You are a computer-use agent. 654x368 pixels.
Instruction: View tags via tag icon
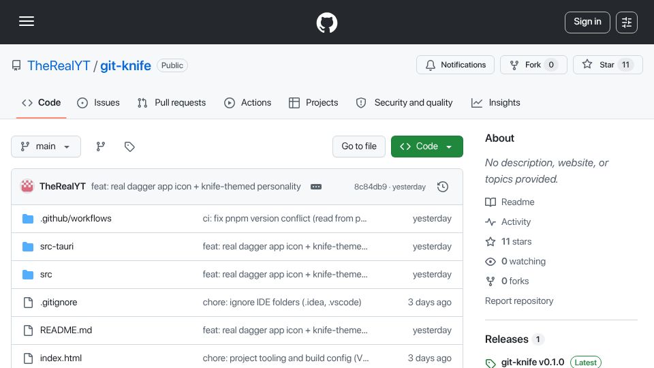pyautogui.click(x=129, y=147)
